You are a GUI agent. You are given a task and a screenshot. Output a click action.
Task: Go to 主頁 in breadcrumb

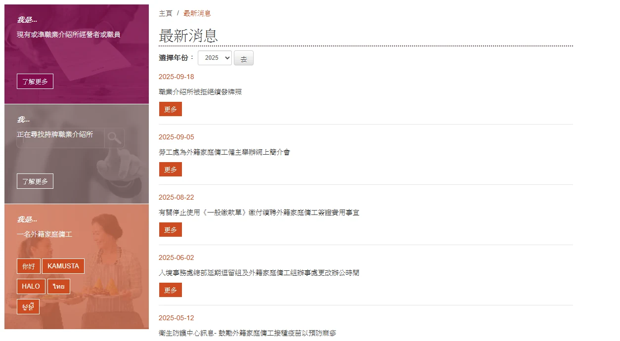coord(166,13)
